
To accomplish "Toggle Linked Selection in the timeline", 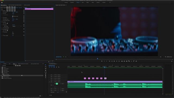I will coord(54,67).
